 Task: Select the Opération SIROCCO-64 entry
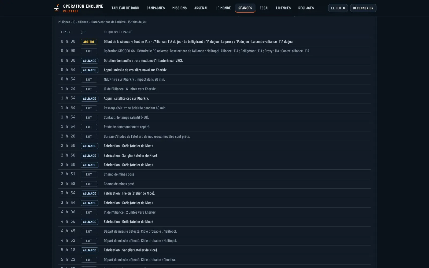207,51
